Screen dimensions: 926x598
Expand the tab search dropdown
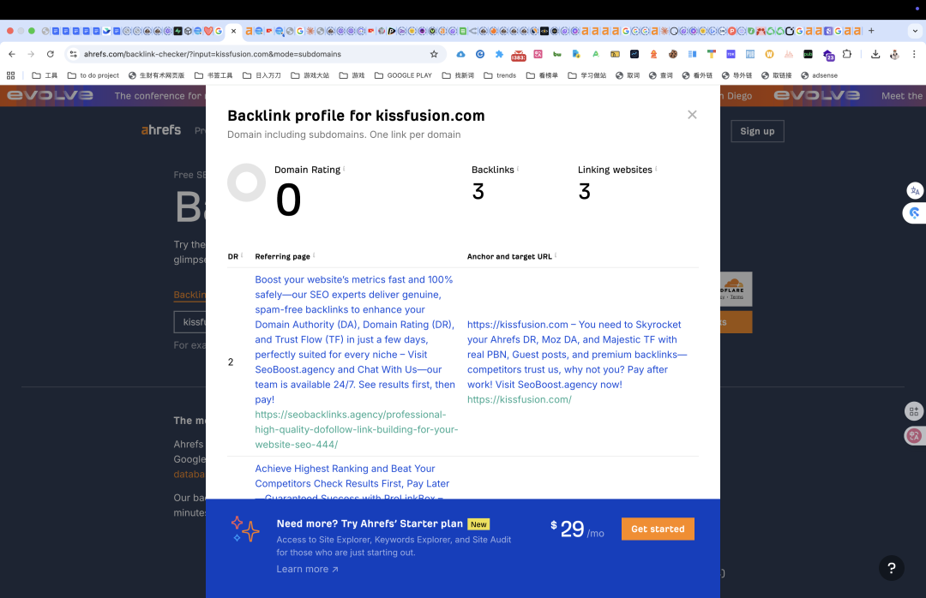point(916,31)
